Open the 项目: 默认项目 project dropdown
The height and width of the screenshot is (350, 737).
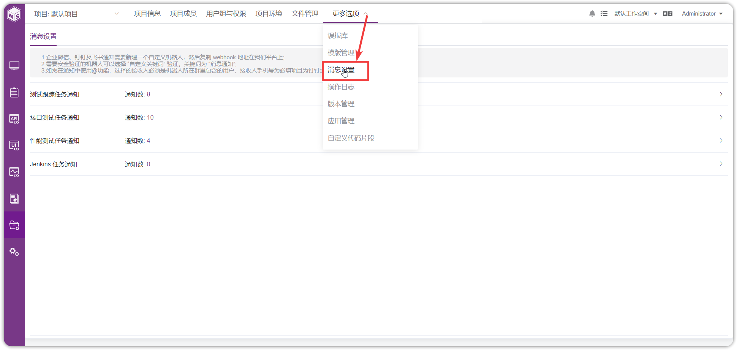tap(76, 14)
